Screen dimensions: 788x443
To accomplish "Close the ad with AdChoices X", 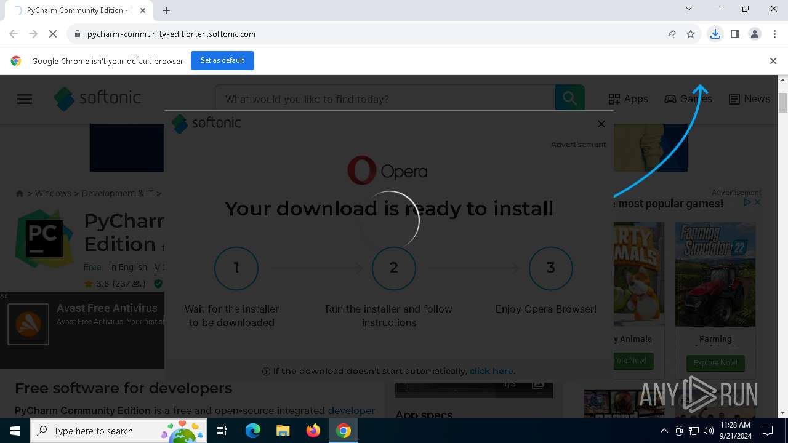I will coord(758,202).
